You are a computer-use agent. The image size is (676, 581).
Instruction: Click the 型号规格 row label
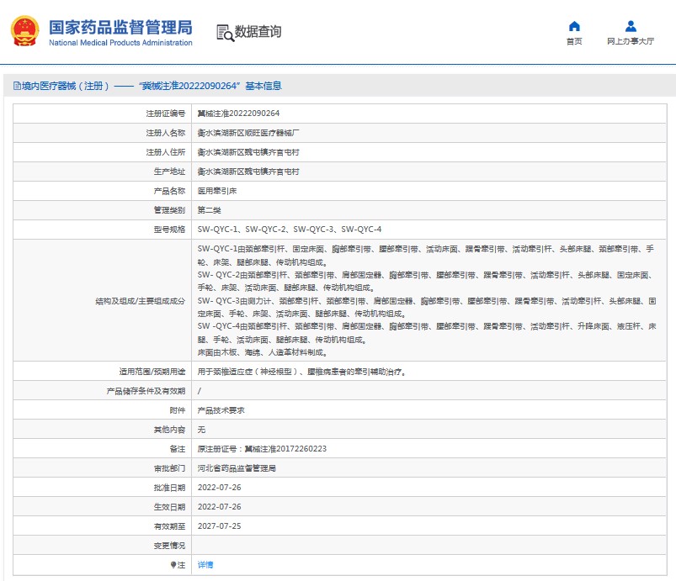(169, 230)
